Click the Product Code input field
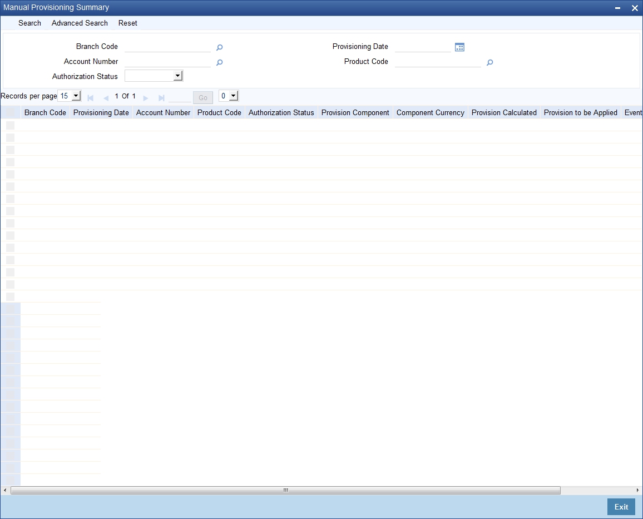Viewport: 643px width, 519px height. (438, 62)
